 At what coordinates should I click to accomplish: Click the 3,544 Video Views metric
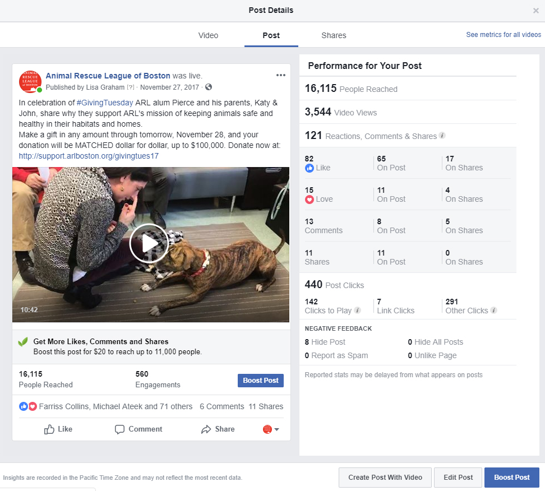point(341,112)
